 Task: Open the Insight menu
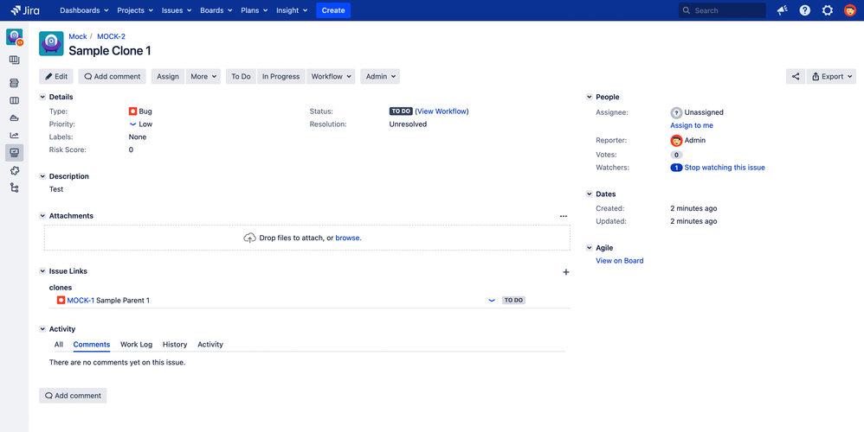click(292, 10)
